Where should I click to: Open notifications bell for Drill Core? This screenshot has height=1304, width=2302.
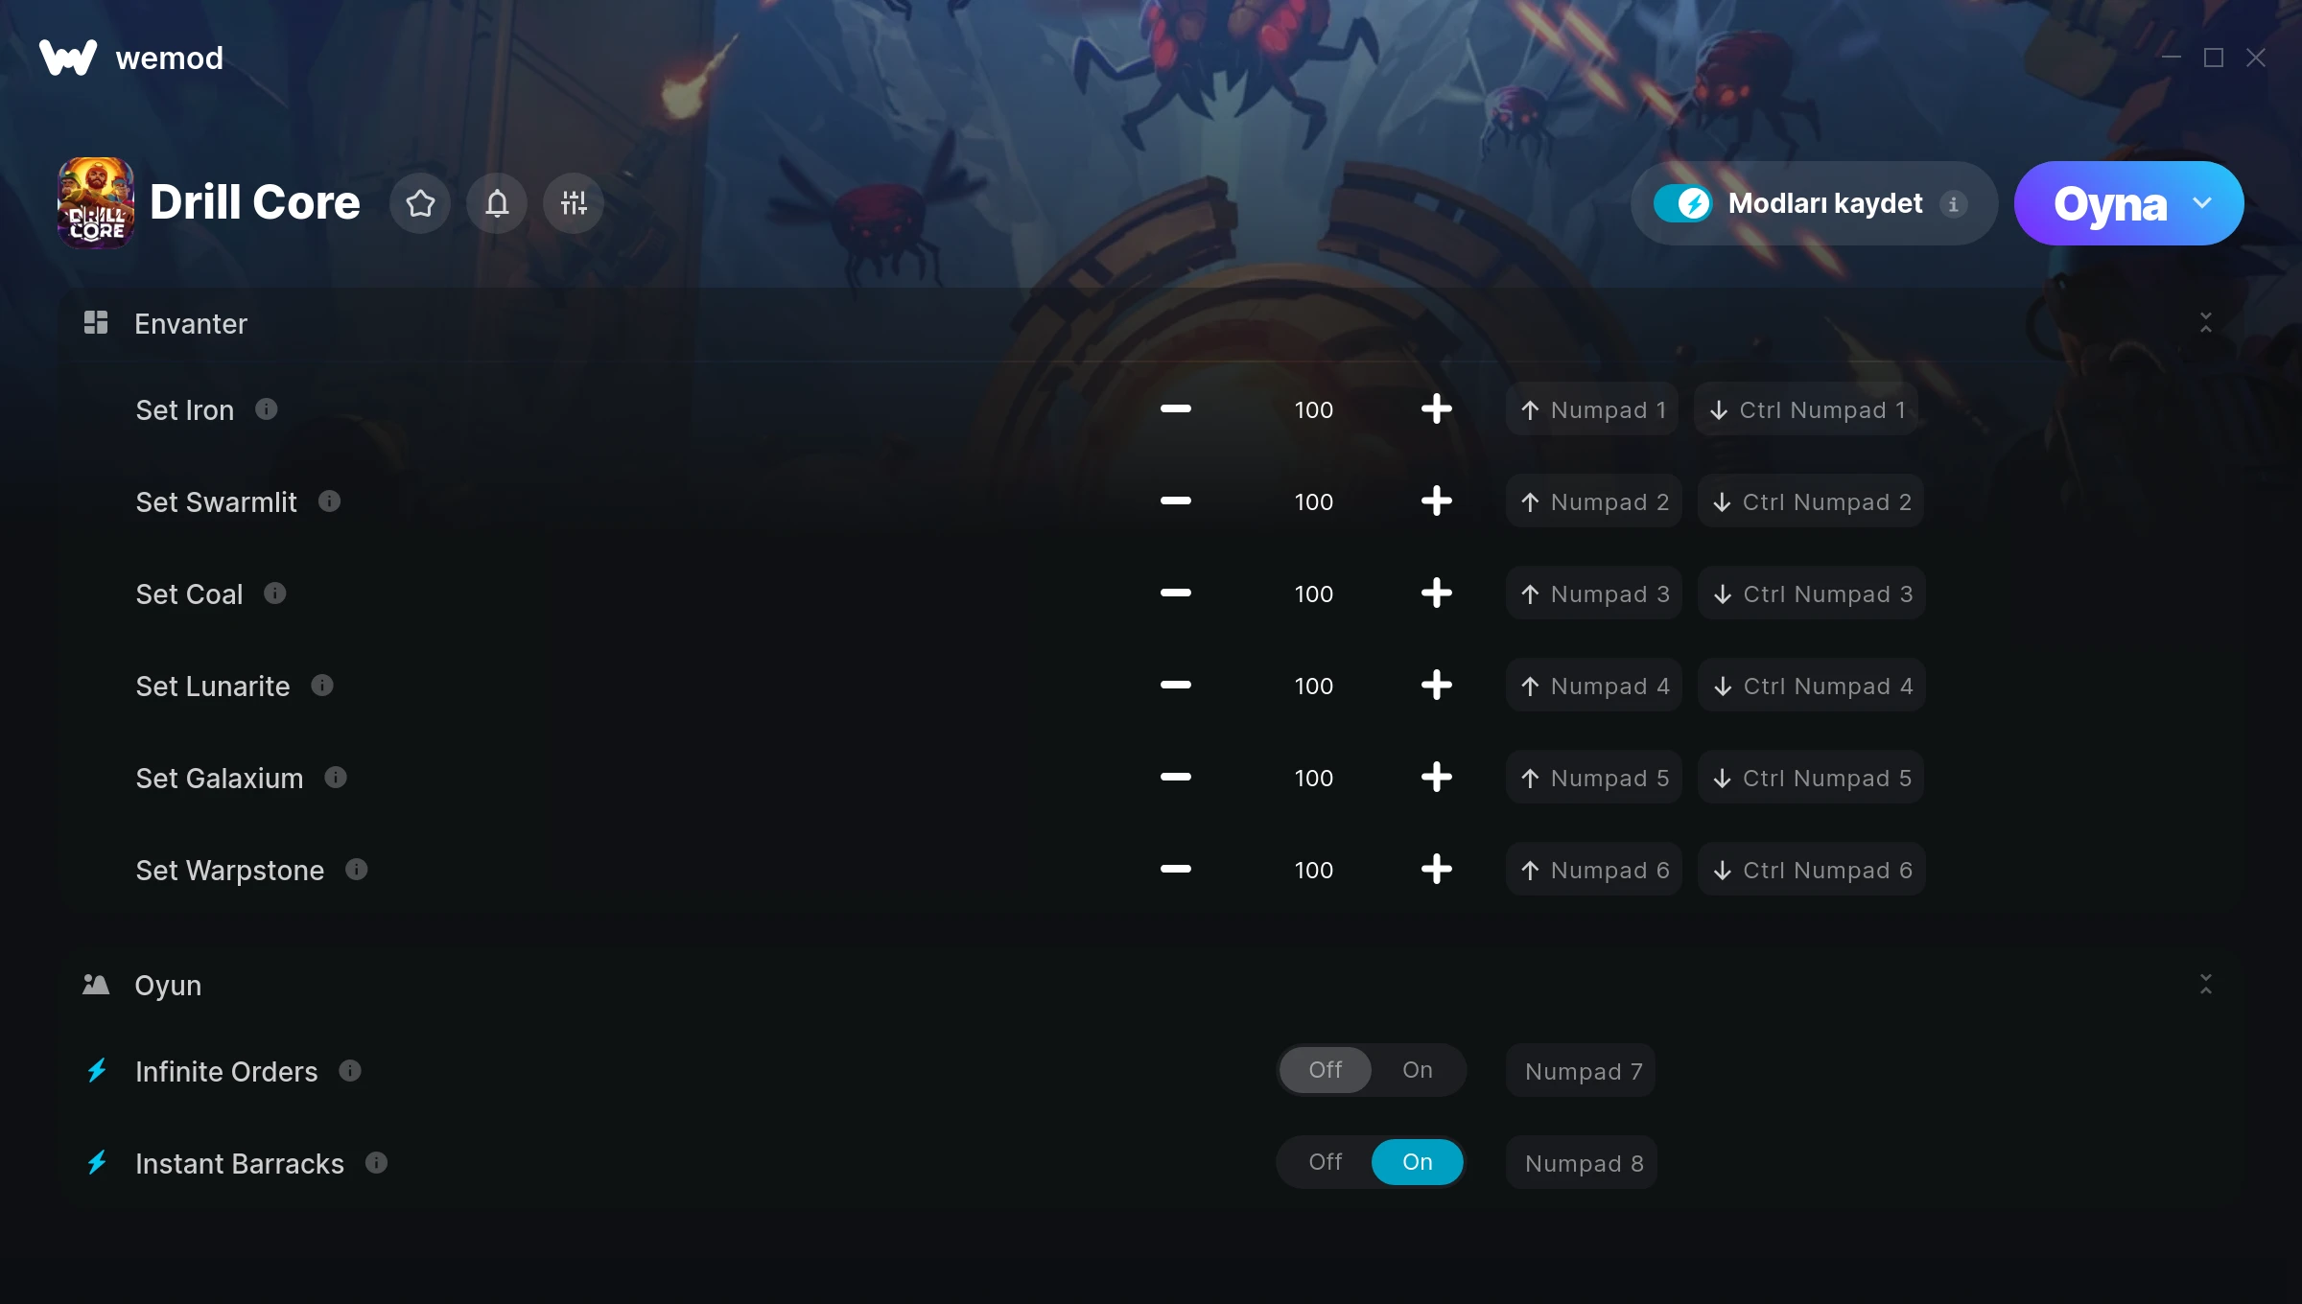(497, 203)
